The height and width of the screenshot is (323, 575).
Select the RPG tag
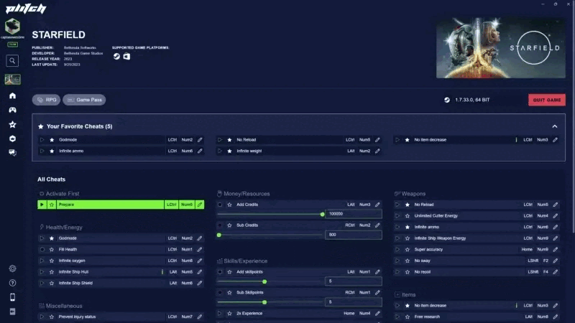46,100
